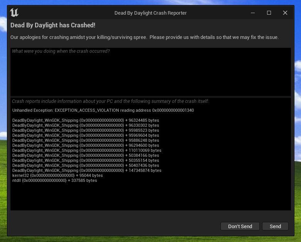
Task: Click the Don't Send button
Action: [x=240, y=226]
